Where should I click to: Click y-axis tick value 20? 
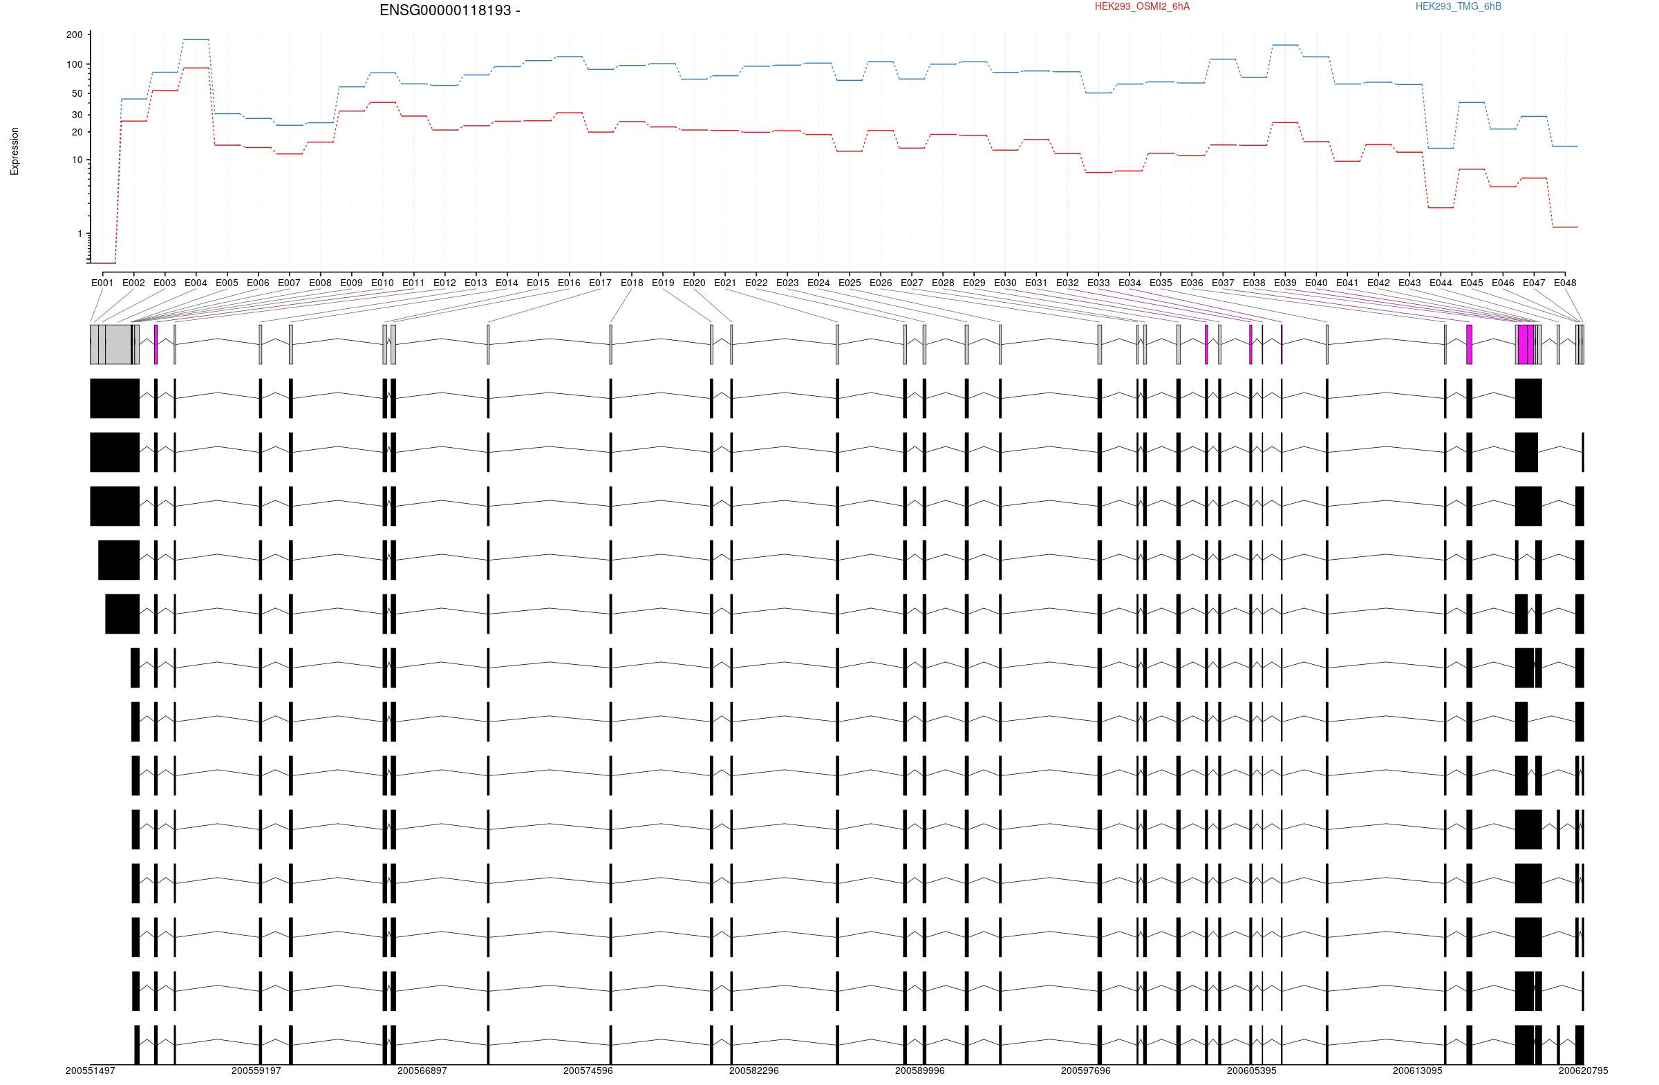click(77, 133)
